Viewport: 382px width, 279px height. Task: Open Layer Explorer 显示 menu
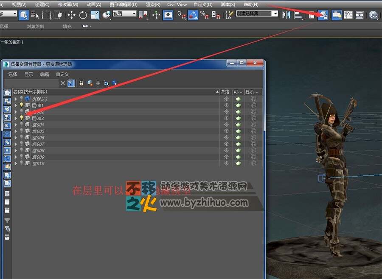(29, 75)
